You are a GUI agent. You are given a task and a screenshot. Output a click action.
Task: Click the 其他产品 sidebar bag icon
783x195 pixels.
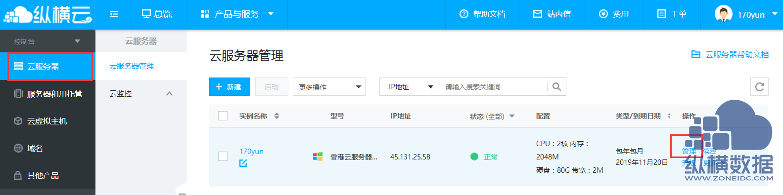point(18,175)
